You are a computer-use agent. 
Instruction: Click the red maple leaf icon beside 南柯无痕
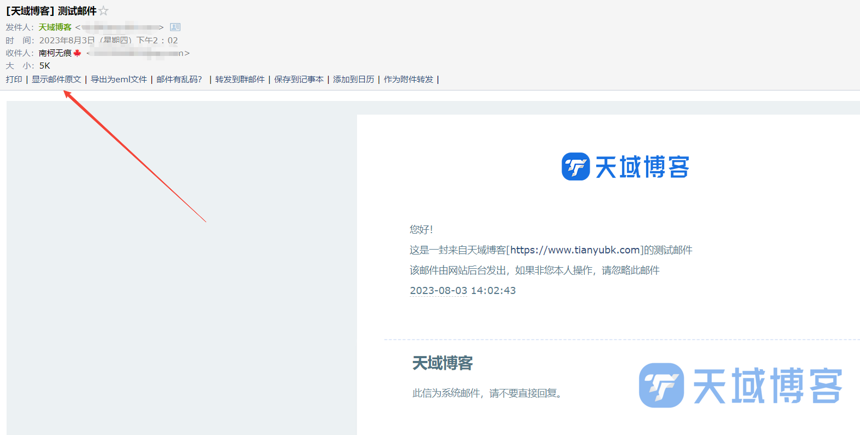77,53
